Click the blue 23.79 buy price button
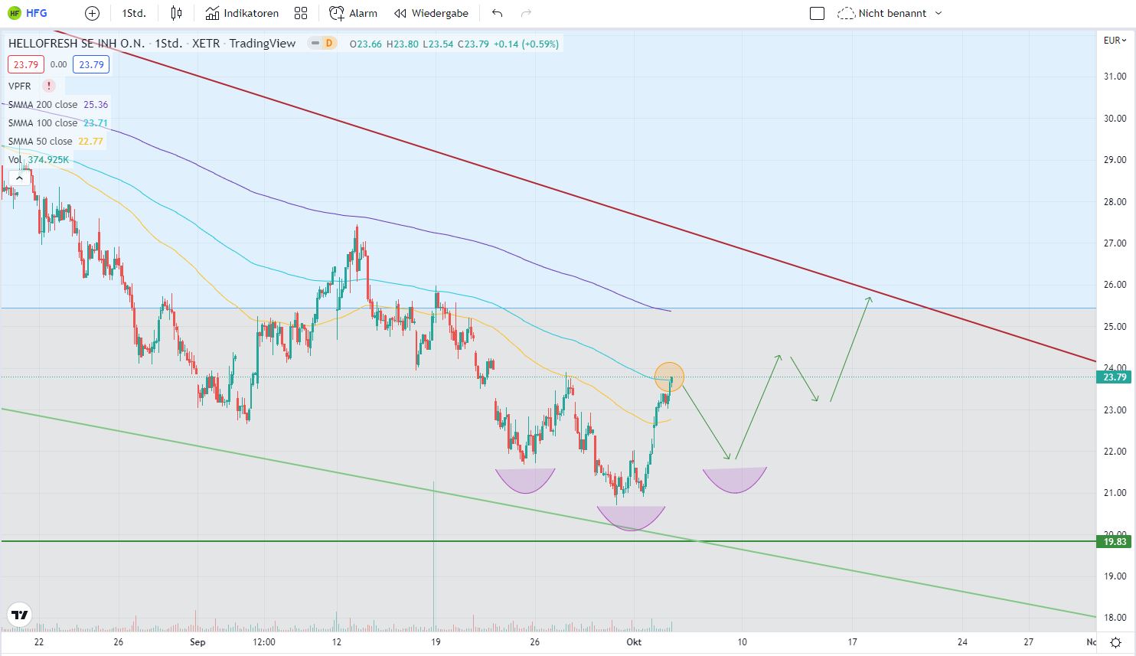1136x656 pixels. pyautogui.click(x=92, y=65)
